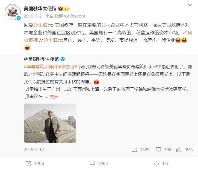Open hashtag #华裔建筑大师贝聿铭去世#
198x169 pixels.
point(51,67)
